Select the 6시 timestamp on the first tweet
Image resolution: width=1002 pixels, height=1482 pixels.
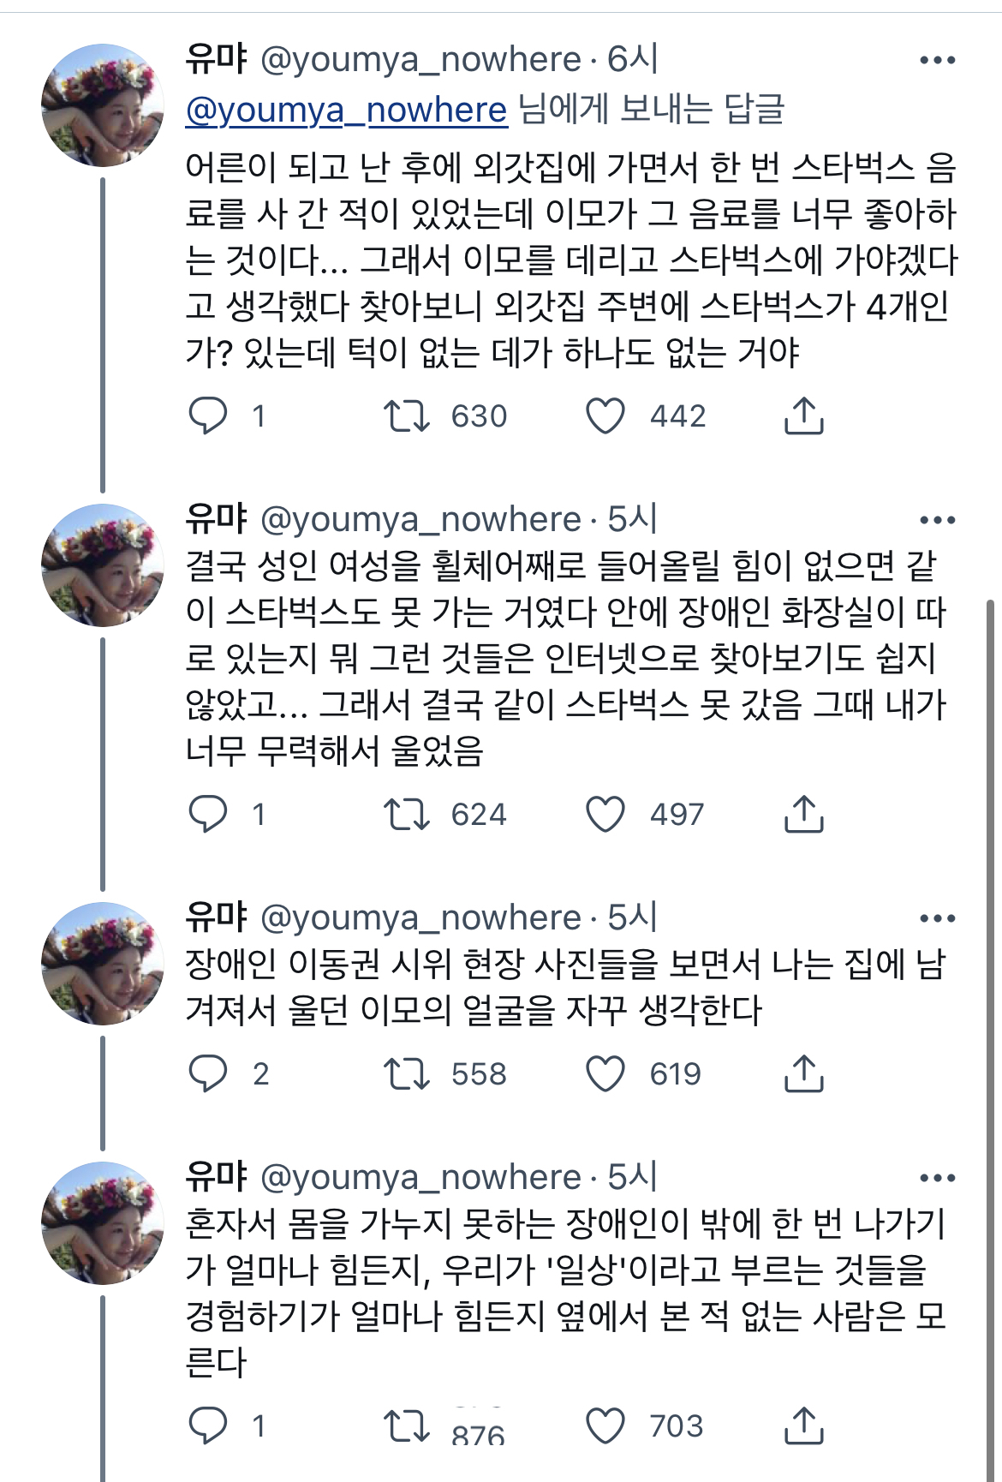pyautogui.click(x=632, y=57)
